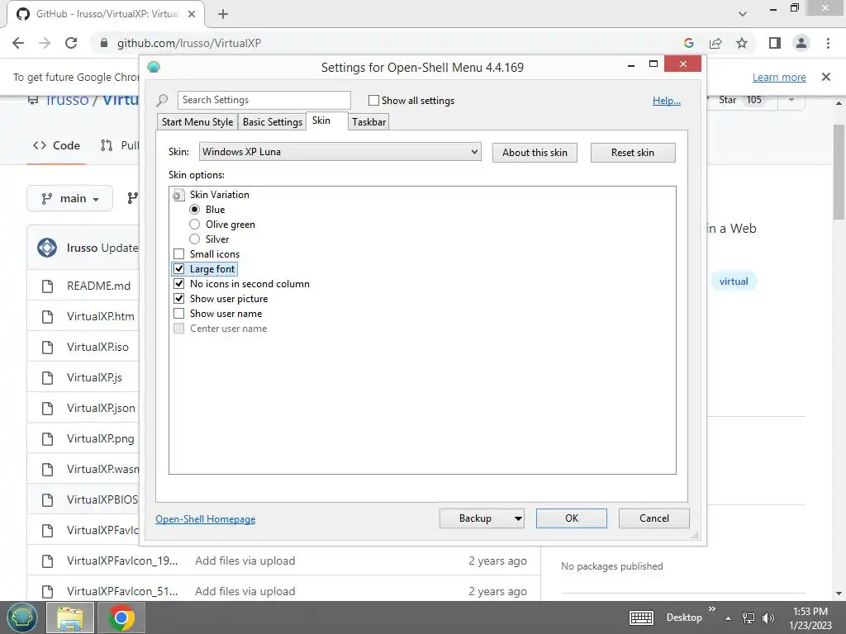Image resolution: width=846 pixels, height=634 pixels.
Task: Click the network tray icon
Action: (x=749, y=618)
